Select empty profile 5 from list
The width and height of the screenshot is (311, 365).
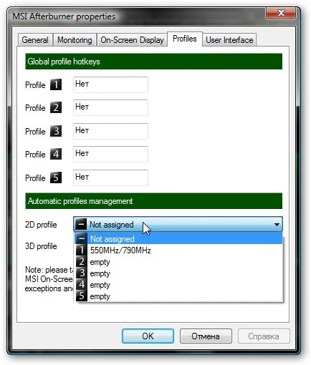tap(178, 296)
